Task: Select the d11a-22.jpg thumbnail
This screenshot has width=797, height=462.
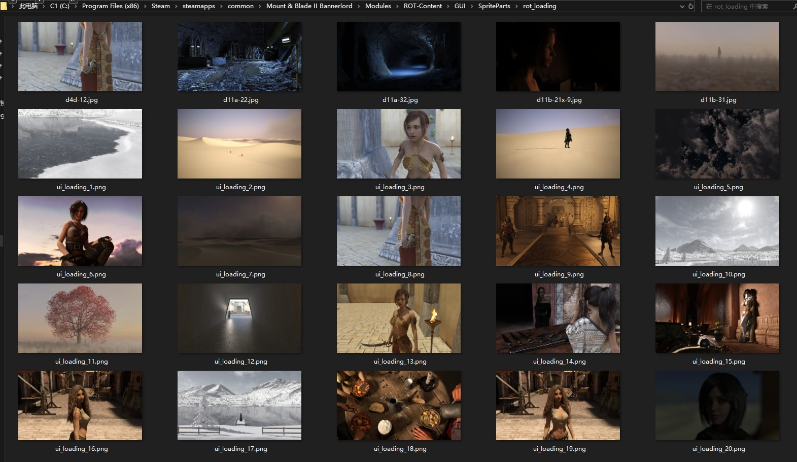Action: coord(239,56)
